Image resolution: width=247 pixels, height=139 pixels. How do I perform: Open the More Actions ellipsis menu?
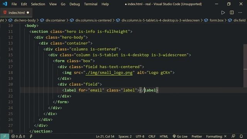coord(240,13)
